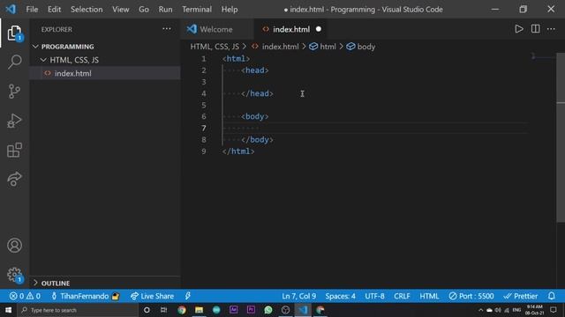Click the editor vertical scrollbar
The image size is (565, 317).
[561, 138]
